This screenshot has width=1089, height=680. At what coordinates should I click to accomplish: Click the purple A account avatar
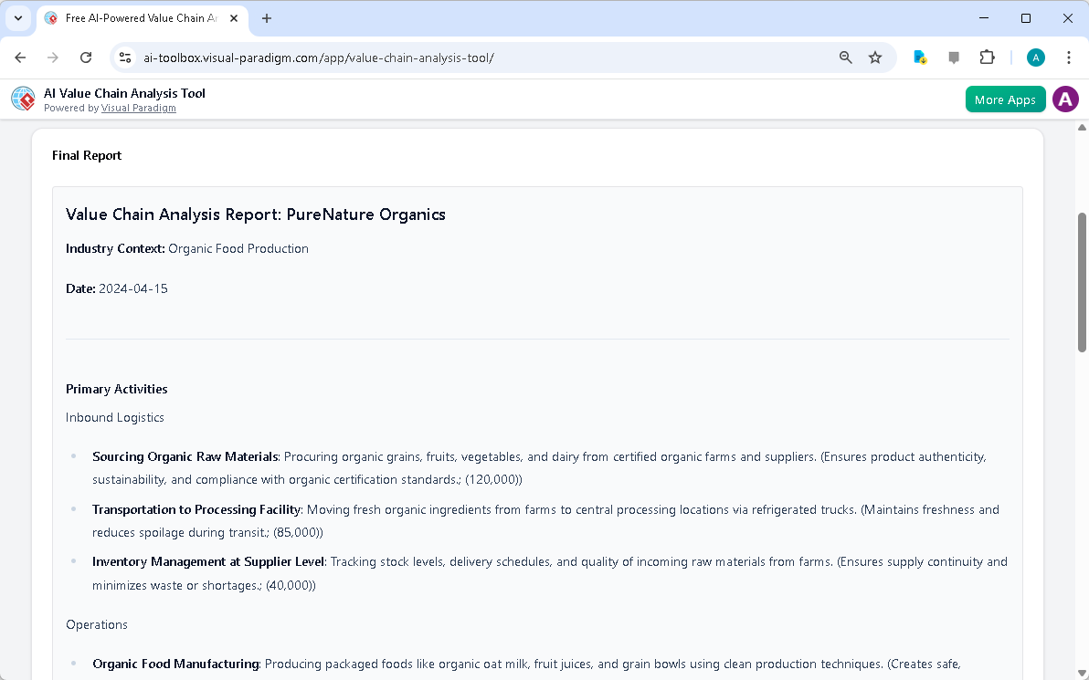1065,99
